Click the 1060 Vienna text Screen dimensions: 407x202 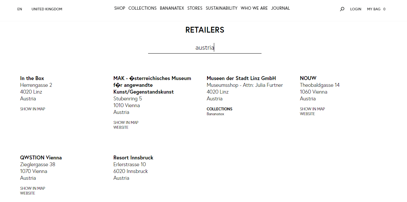314,92
